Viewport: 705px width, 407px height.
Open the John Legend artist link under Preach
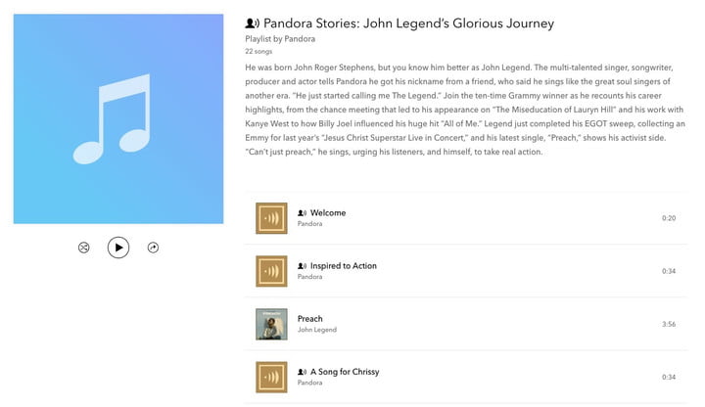click(317, 330)
